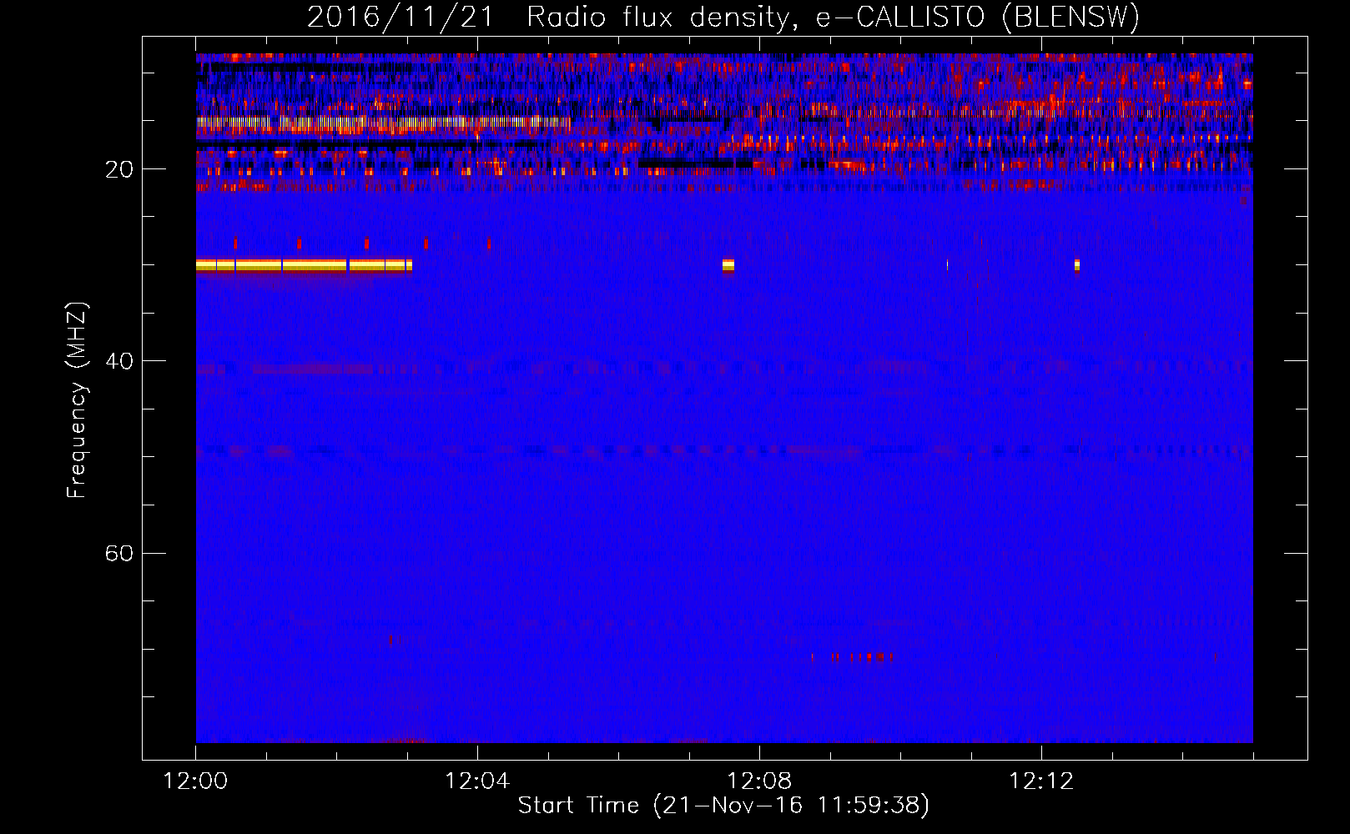This screenshot has height=834, width=1350.
Task: Click the "60" frequency tick label
Action: (x=119, y=554)
